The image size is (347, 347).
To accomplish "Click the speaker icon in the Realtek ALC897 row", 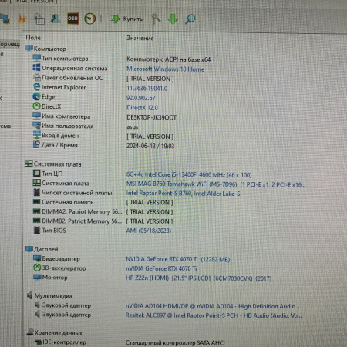I will [37, 314].
